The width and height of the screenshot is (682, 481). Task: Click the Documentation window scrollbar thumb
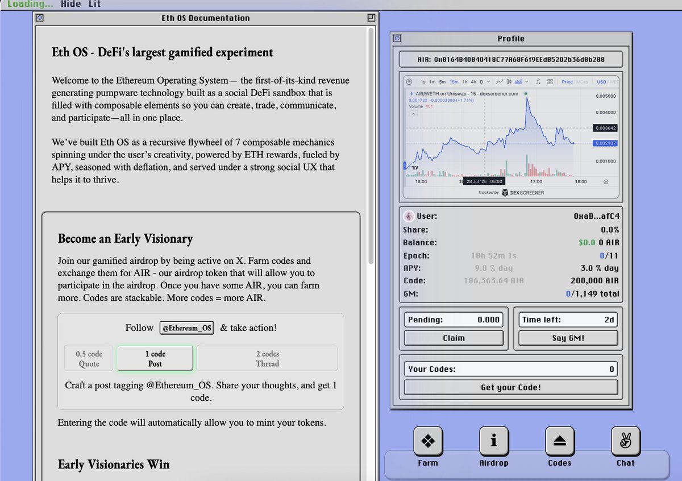pos(371,145)
